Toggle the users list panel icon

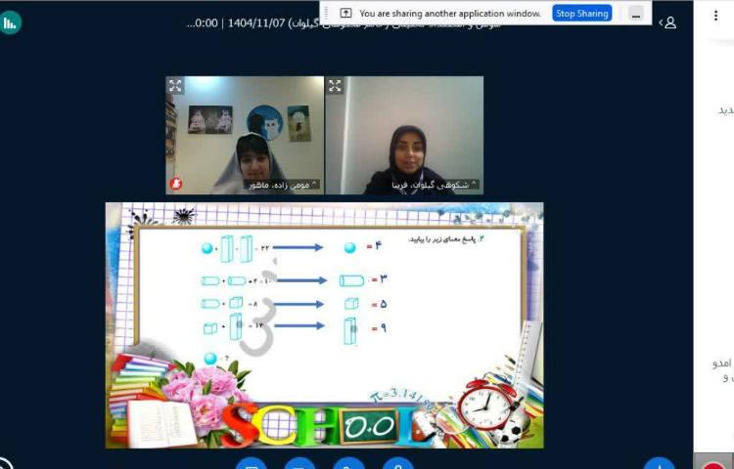pos(670,22)
